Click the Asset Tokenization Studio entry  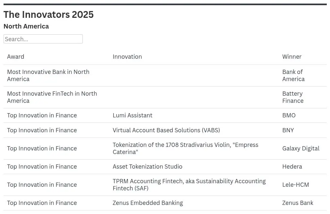147,167
